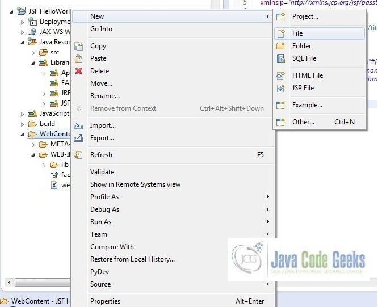This screenshot has width=378, height=307.
Task: Click the JSF HelloWorld project icon
Action: (x=22, y=11)
